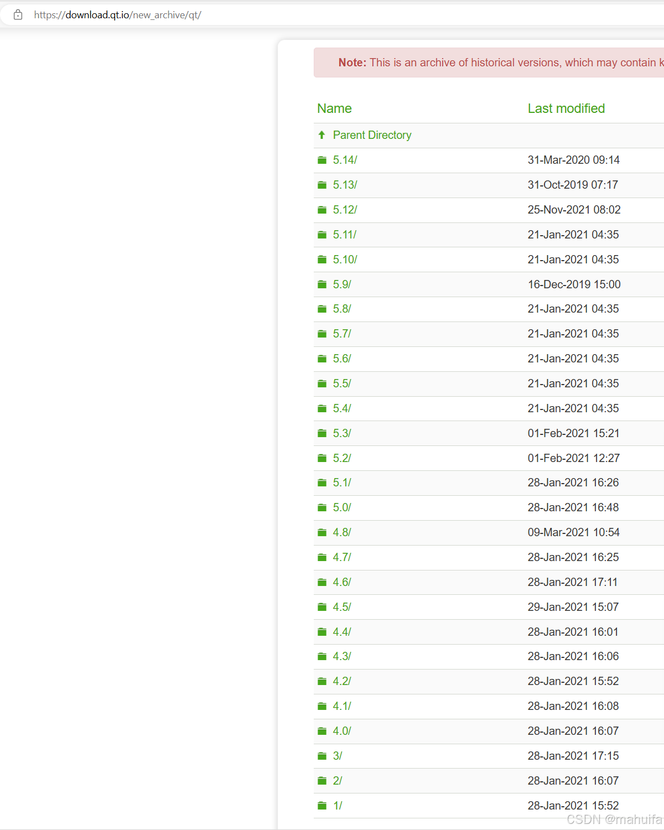Click the folder icon for 5.12/

322,210
